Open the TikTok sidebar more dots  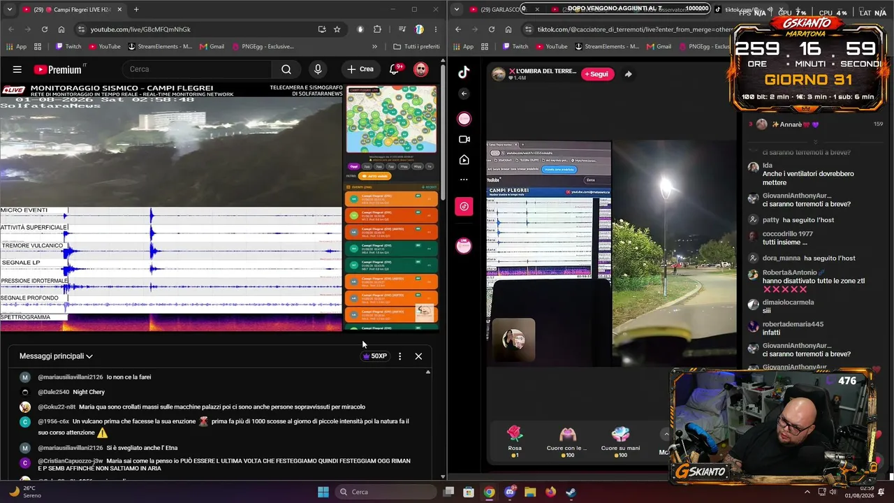coord(464,180)
